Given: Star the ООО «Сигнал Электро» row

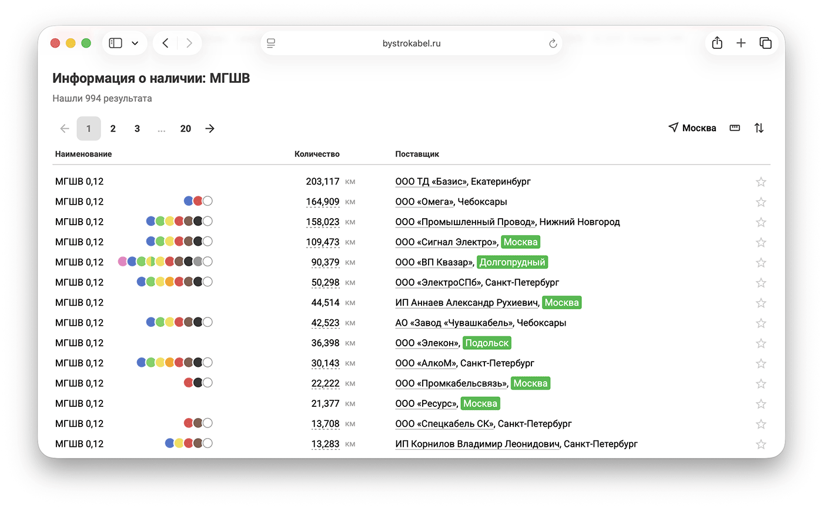Looking at the screenshot, I should point(761,242).
